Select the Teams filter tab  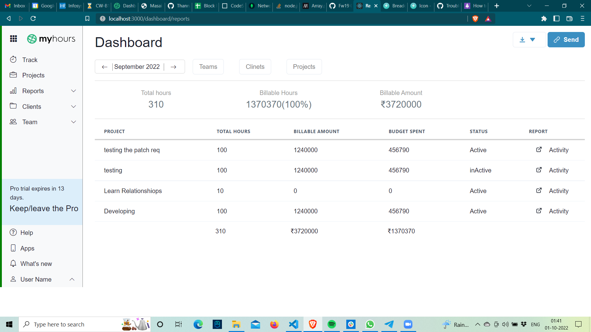[208, 67]
